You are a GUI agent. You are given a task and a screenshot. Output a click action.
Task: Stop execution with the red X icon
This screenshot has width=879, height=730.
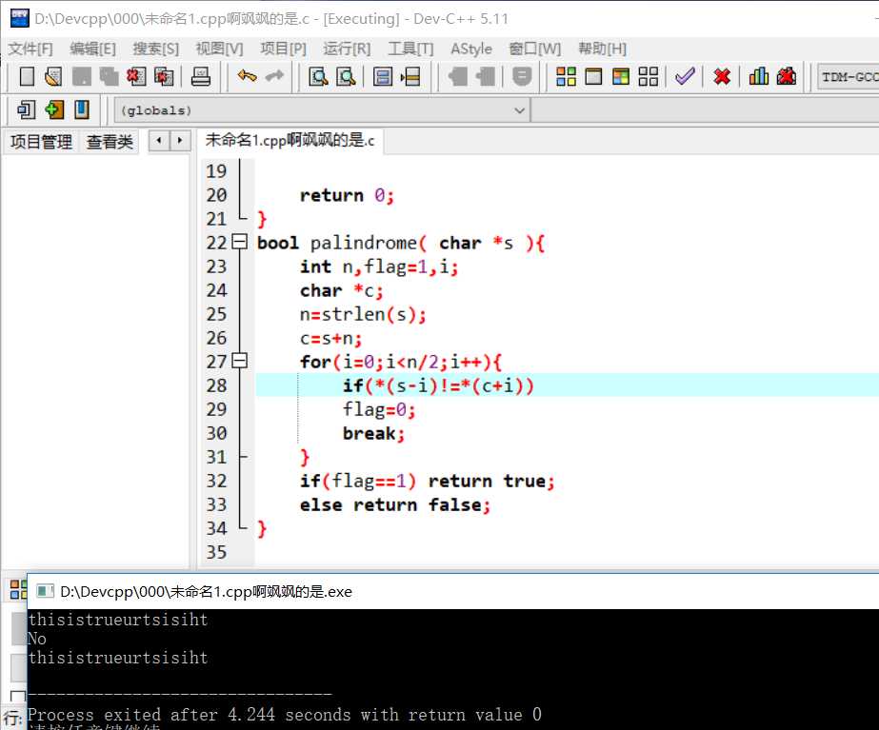722,76
